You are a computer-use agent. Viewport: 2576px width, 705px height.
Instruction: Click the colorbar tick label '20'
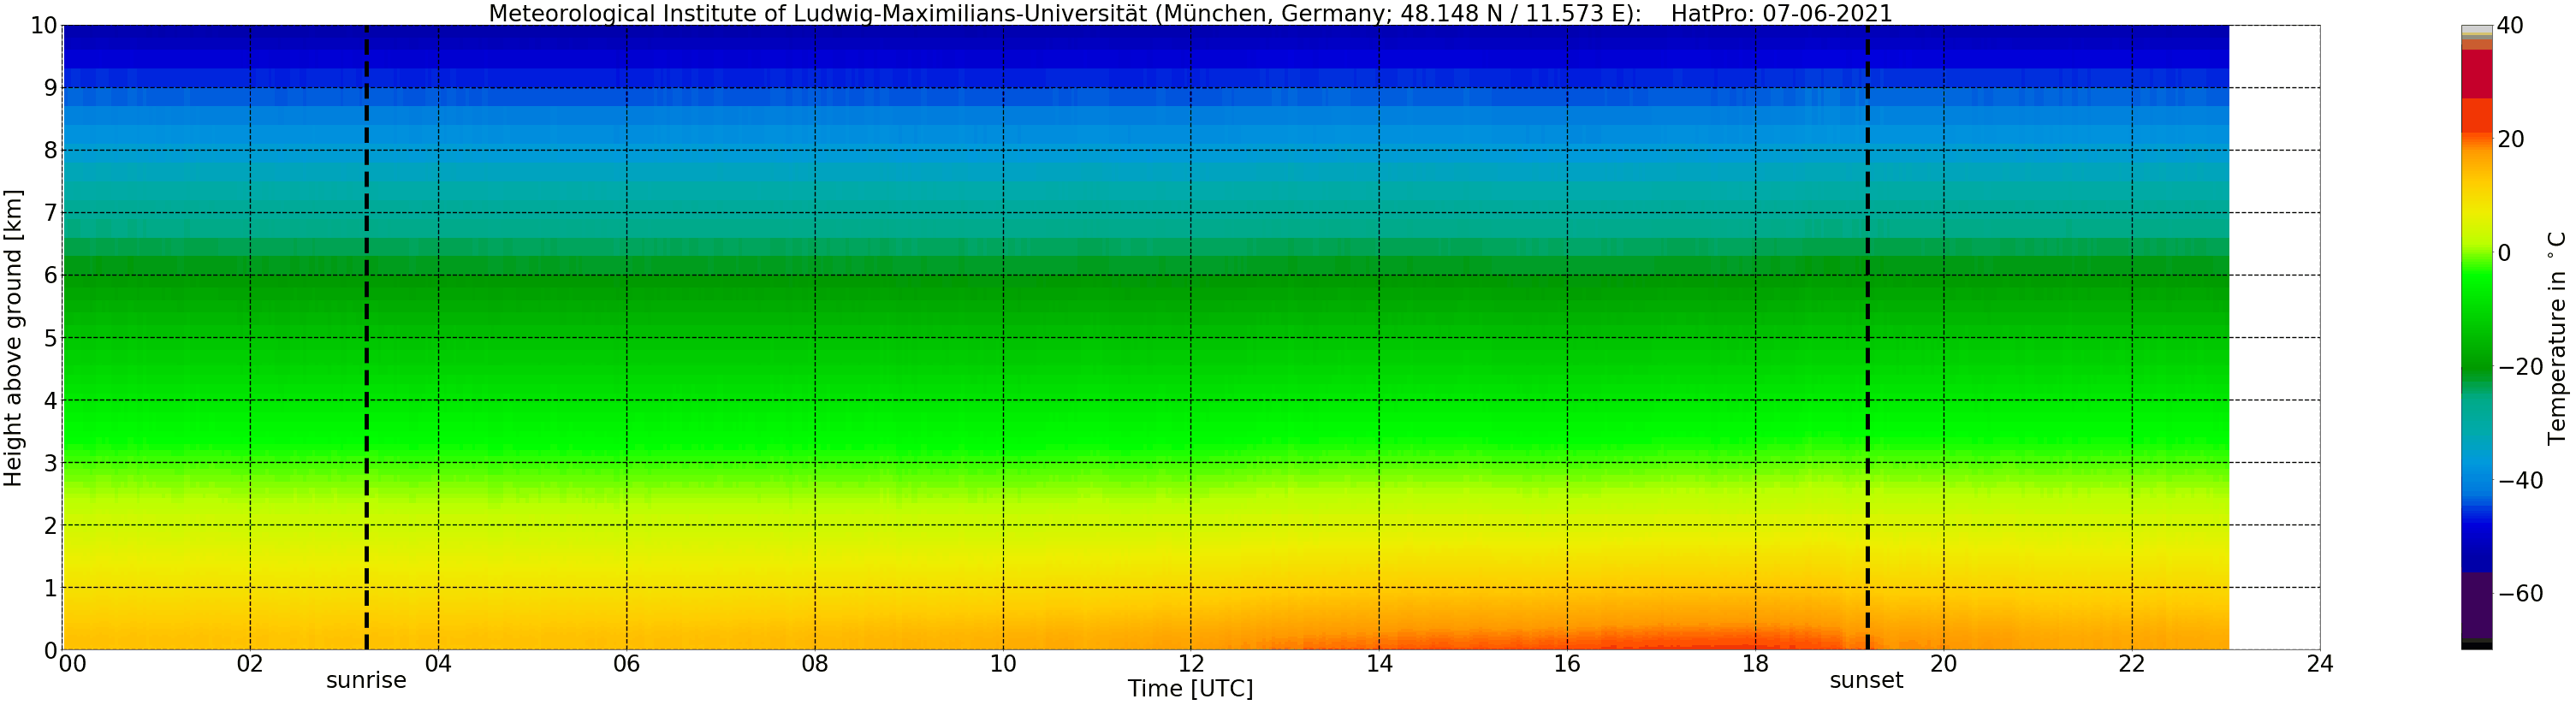coord(2510,139)
